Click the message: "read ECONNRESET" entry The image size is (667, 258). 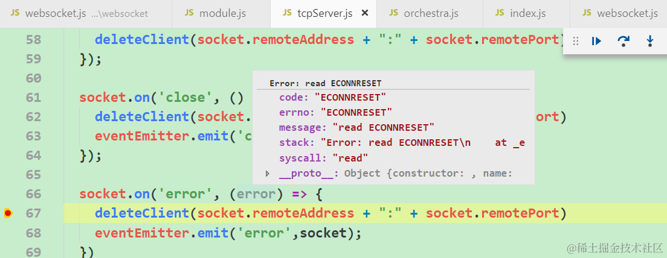tap(356, 128)
